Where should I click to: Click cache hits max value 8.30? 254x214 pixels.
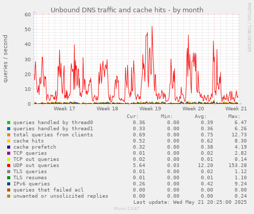coord(241,141)
